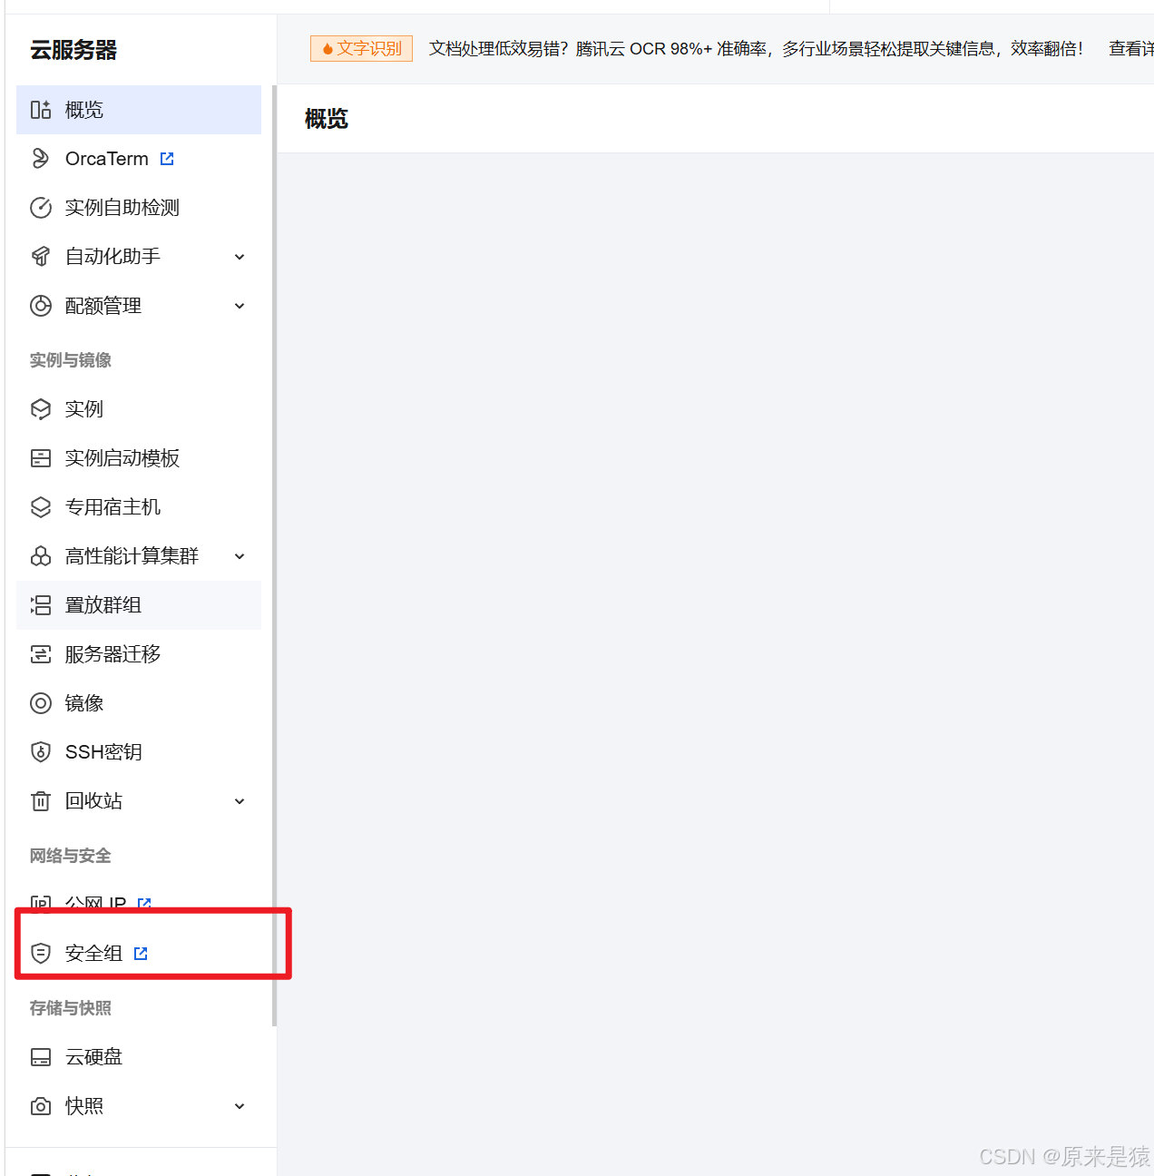Screen dimensions: 1154x1176
Task: Click the 网络与安全 section label
Action: tap(71, 856)
